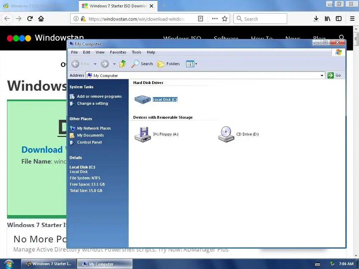
Task: Toggle the browser sidebar icon
Action: [339, 19]
